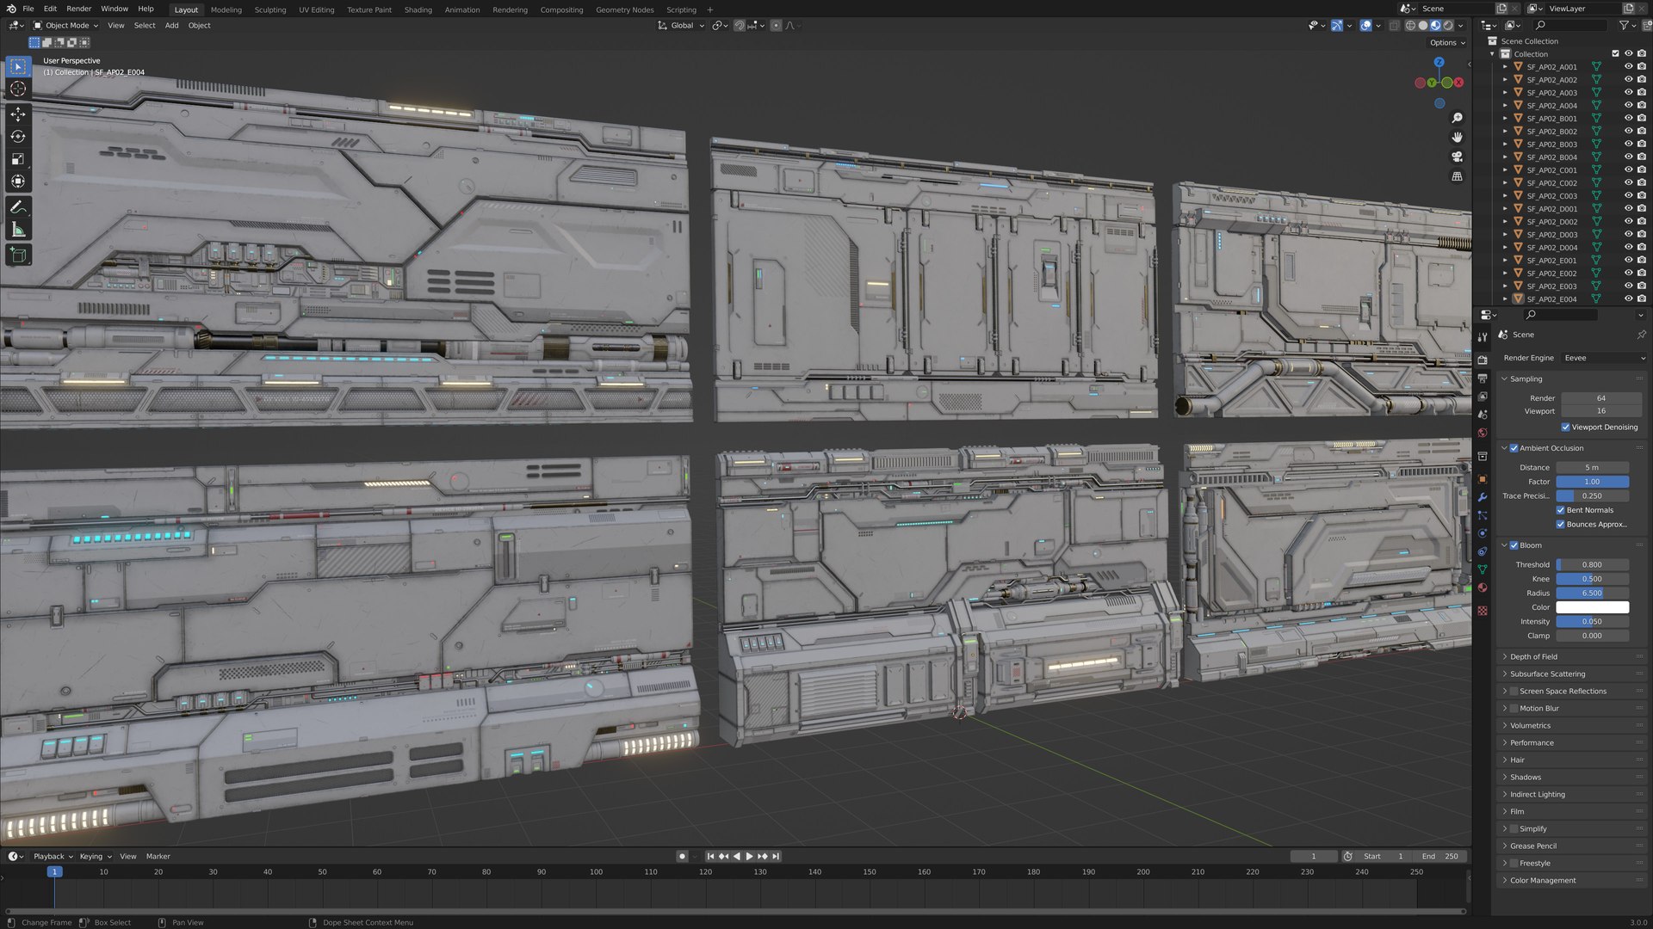Disable the Viewport Denoising checkbox
Screen dimensions: 1653x929
pyautogui.click(x=1565, y=428)
